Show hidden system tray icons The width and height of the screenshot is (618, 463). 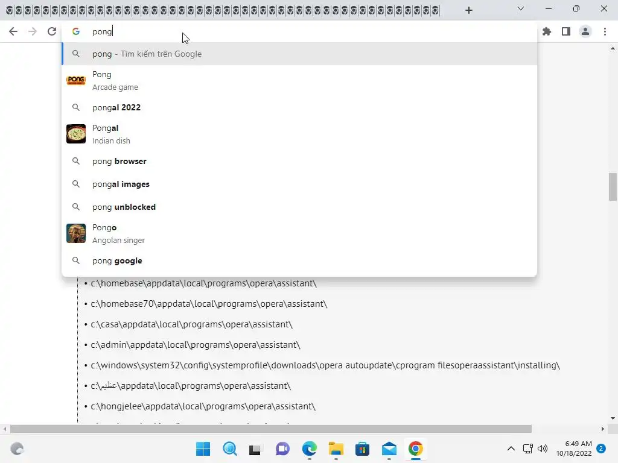point(511,449)
